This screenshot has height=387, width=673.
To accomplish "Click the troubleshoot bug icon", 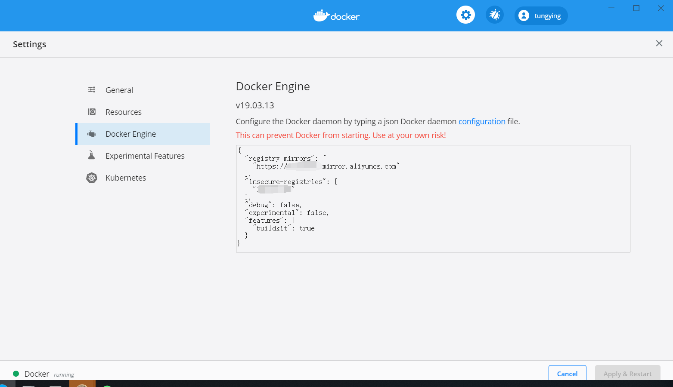I will pos(495,15).
